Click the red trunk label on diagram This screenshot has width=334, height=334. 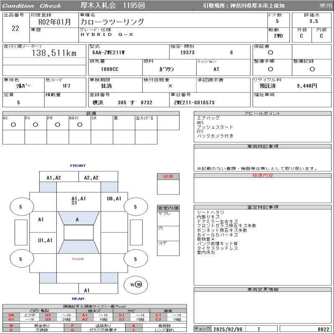78,259
